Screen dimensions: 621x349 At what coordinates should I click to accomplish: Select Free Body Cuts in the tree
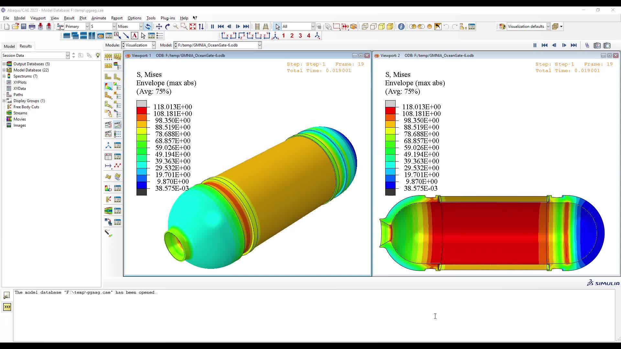coord(26,107)
